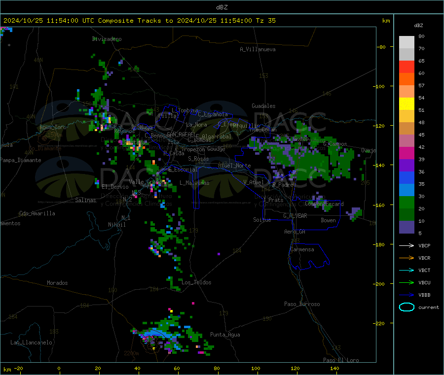Pick the dark orange 60–57 dBZ swatch
The height and width of the screenshot is (375, 444).
click(407, 79)
